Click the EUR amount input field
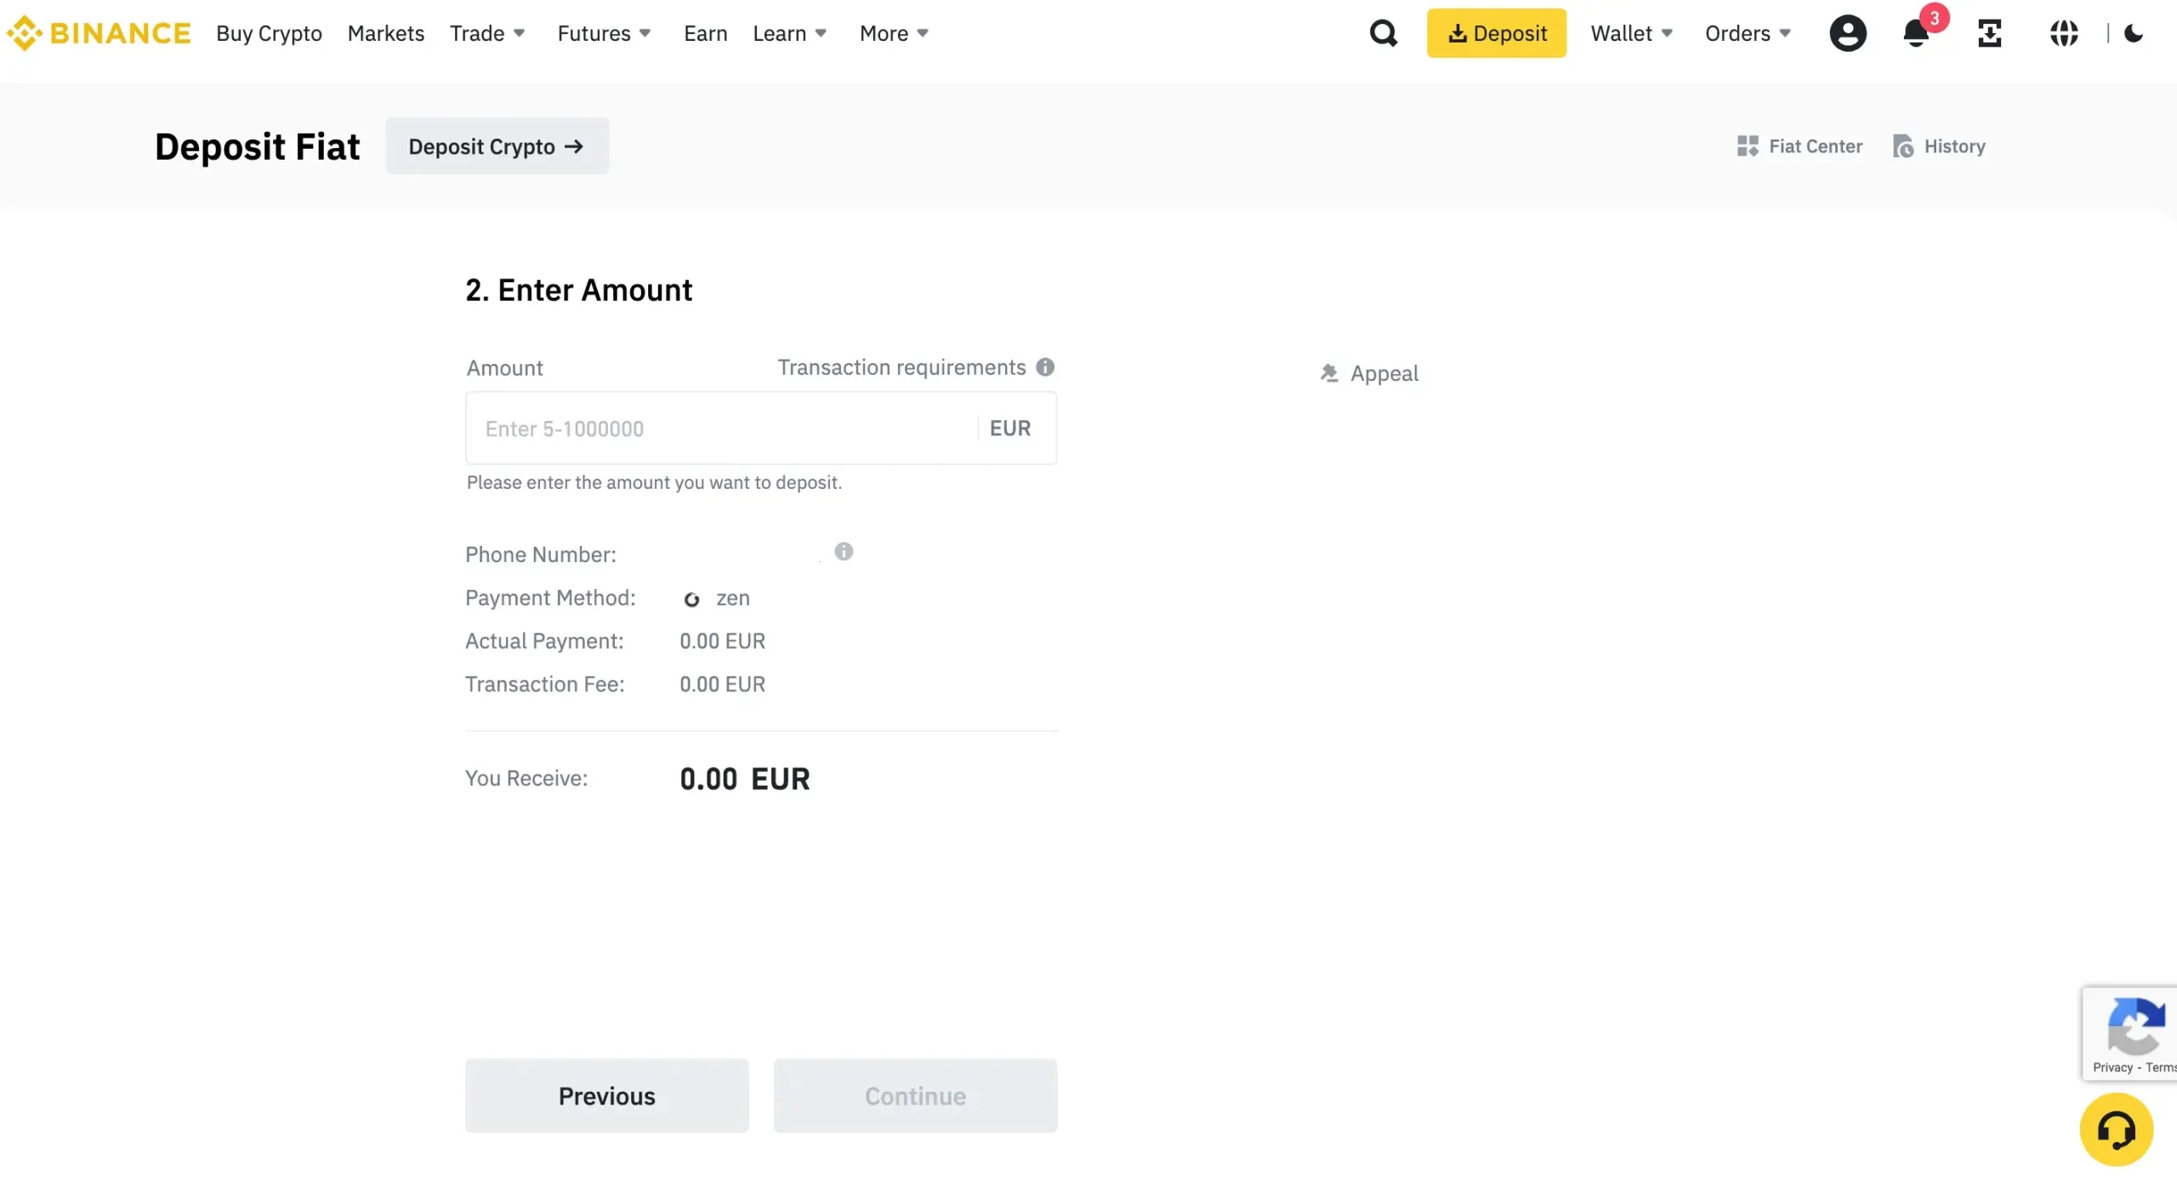The height and width of the screenshot is (1192, 2177). point(760,427)
